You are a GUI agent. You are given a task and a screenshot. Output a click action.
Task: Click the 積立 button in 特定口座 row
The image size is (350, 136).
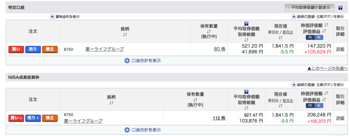tap(50, 49)
